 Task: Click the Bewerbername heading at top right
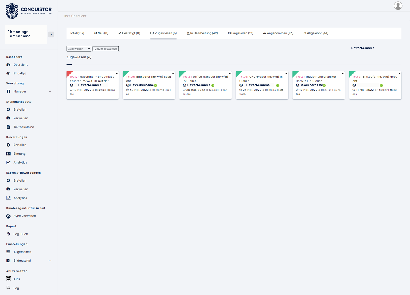click(x=363, y=48)
